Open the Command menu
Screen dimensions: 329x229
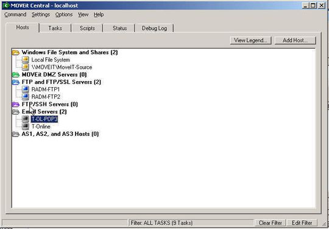(15, 15)
